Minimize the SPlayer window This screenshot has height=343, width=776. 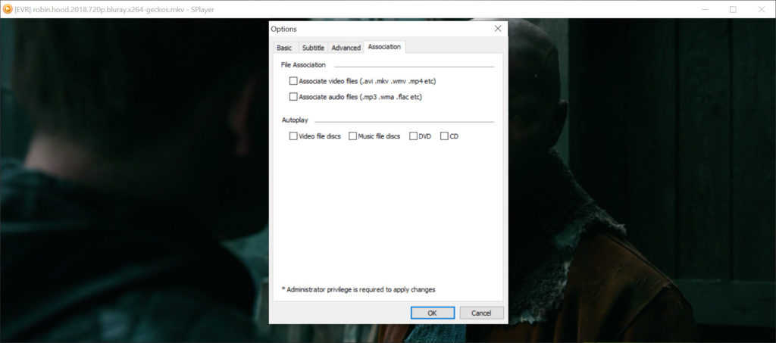(705, 9)
